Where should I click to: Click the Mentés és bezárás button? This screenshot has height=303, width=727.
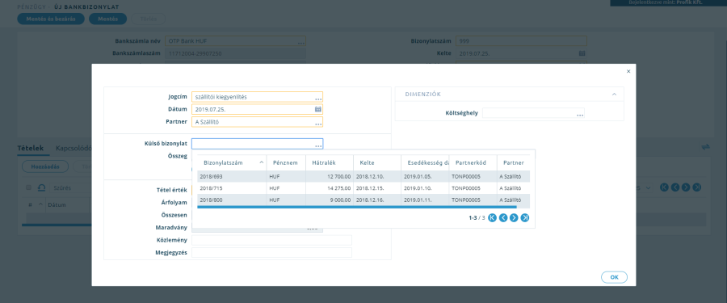[x=51, y=19]
